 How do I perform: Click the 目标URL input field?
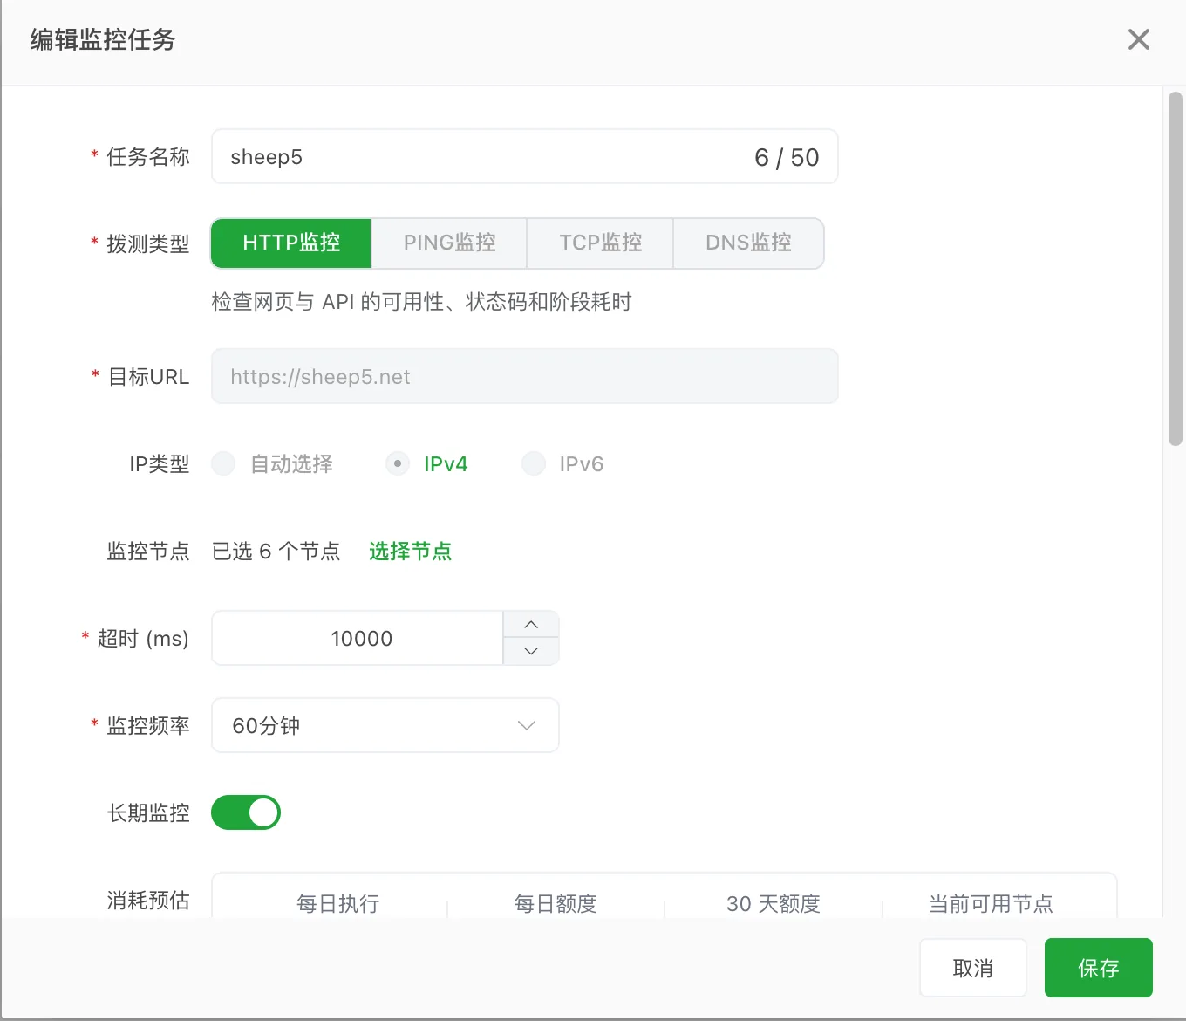[525, 376]
